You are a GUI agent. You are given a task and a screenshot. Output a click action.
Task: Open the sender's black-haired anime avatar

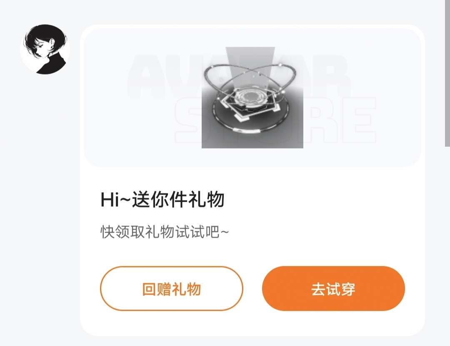(x=45, y=49)
